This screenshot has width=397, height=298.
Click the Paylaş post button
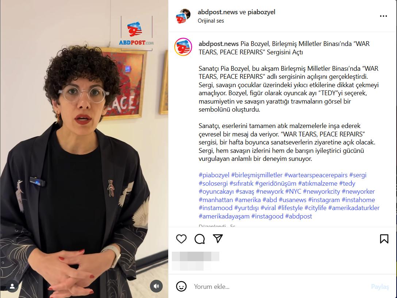tap(380, 287)
